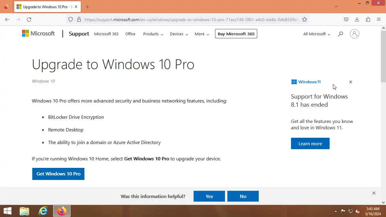Click the tracking protection shield icon
386x217 pixels.
click(x=71, y=19)
